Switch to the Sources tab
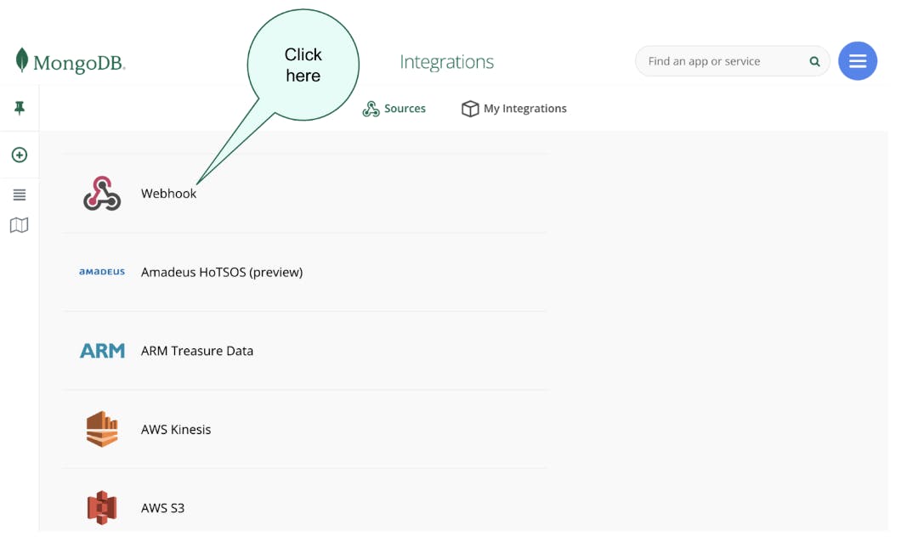Viewport: 901px width, 542px height. point(394,109)
